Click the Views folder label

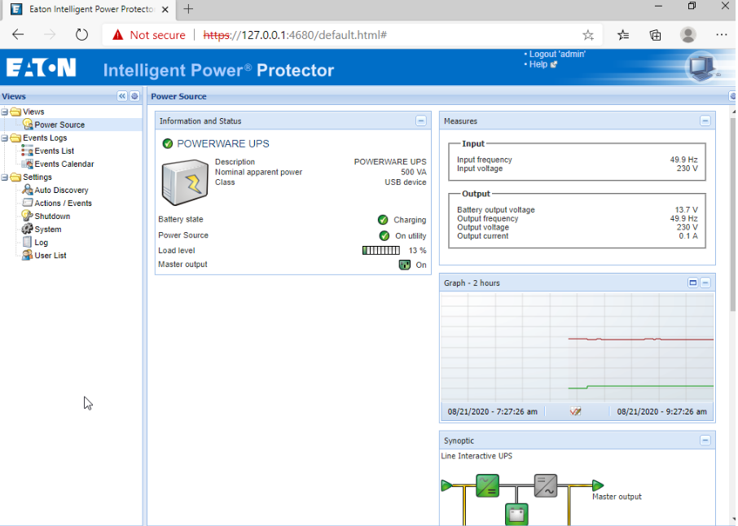point(33,112)
